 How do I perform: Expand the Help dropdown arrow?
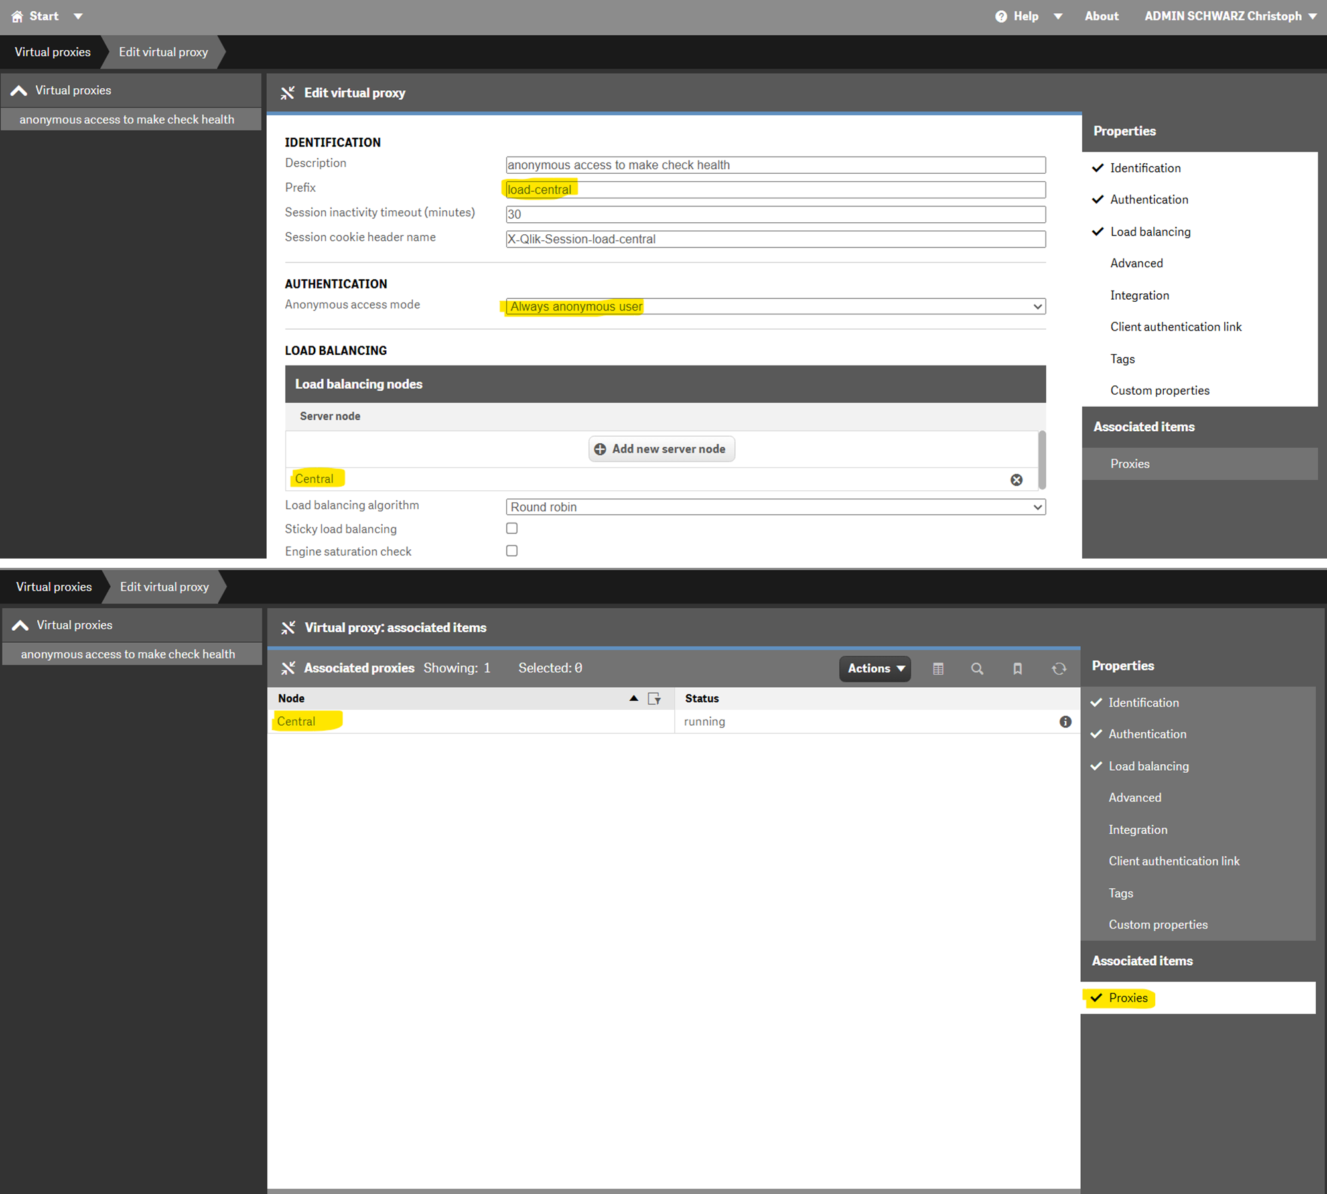pos(1058,17)
